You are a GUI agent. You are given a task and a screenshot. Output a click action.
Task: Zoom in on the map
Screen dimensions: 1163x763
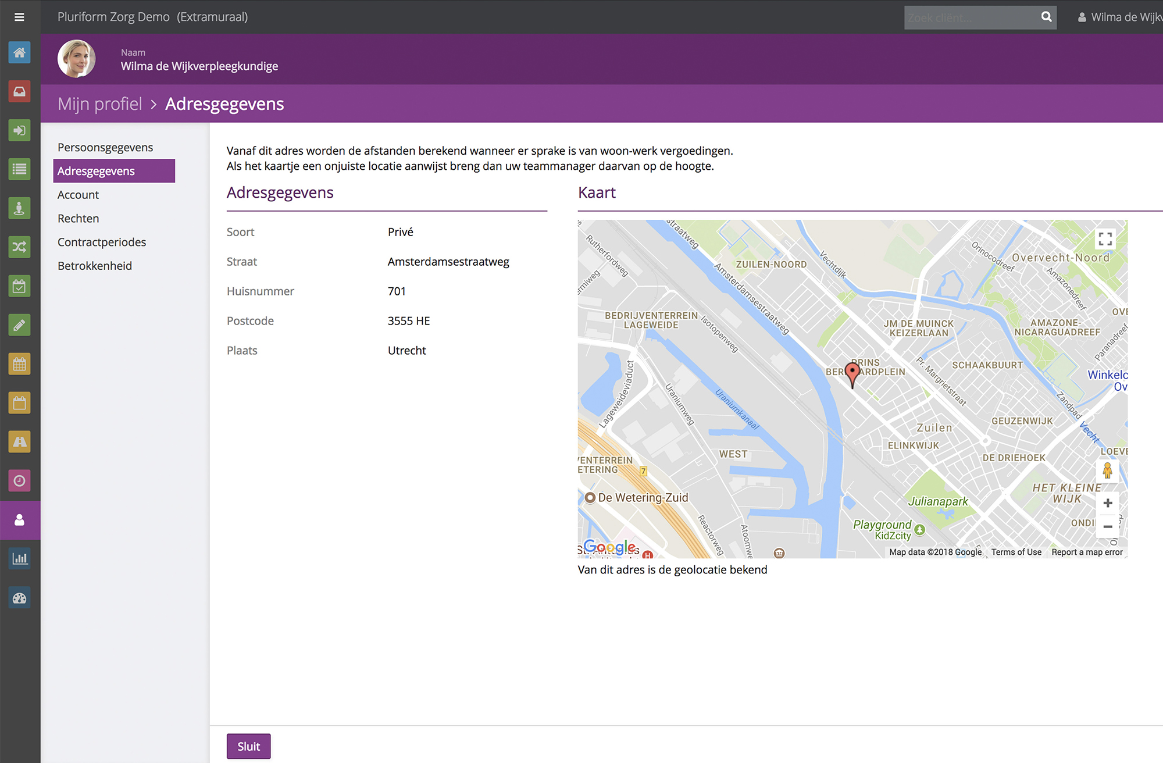pos(1107,503)
